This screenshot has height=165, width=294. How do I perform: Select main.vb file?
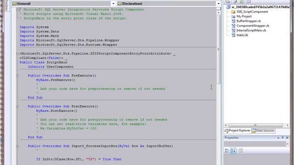click(242, 35)
